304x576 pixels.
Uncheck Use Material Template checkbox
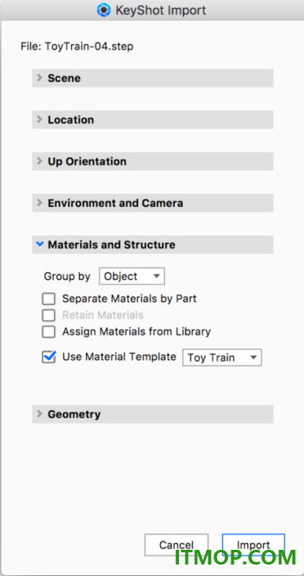tap(48, 357)
